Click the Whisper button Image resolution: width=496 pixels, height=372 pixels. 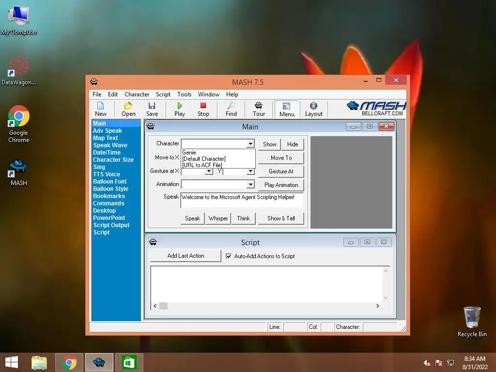pyautogui.click(x=218, y=218)
